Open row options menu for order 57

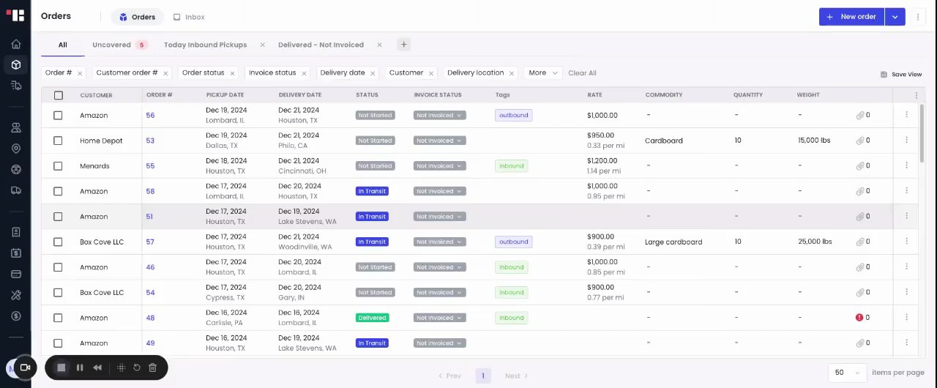click(x=906, y=242)
